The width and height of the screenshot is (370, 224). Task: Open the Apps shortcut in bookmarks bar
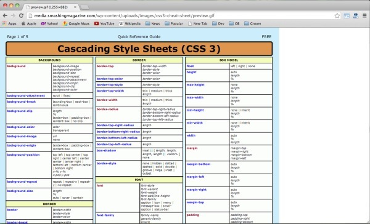click(x=9, y=23)
